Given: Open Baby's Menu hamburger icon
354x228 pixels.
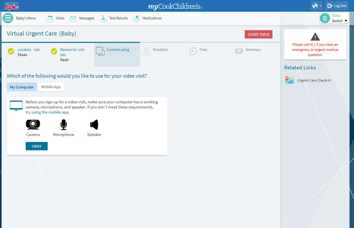Looking at the screenshot, I should point(8,18).
